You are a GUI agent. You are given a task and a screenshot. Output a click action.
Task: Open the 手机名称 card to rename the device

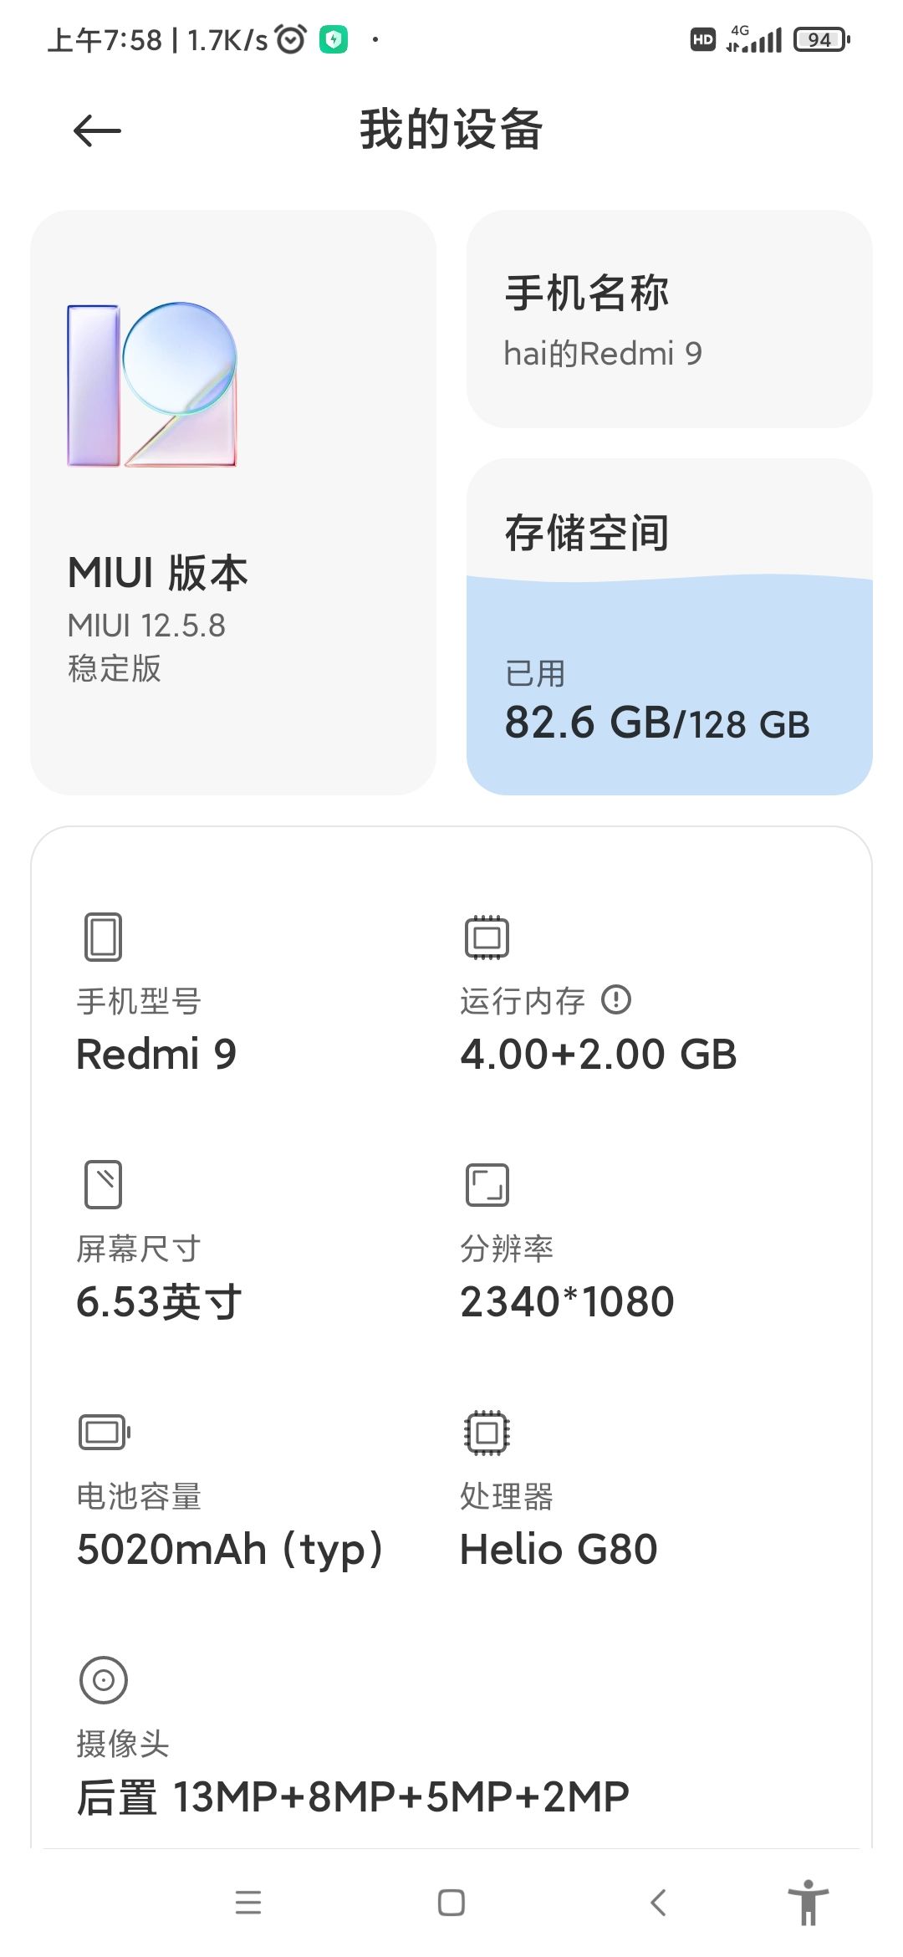tap(670, 319)
